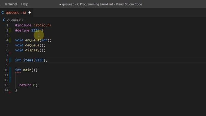Click 'main' in the function definition
206x116 pixels.
[x=27, y=70]
